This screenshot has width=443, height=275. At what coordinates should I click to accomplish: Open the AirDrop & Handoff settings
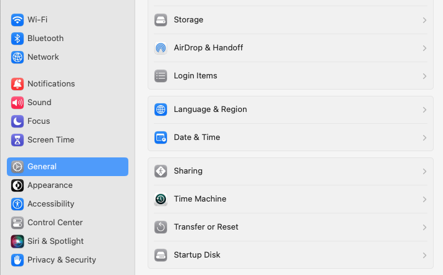coord(208,48)
